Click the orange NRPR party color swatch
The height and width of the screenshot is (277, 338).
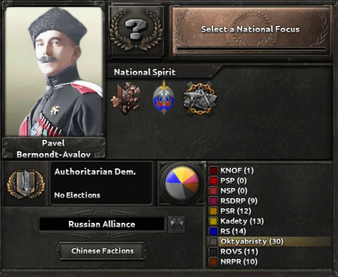[213, 262]
